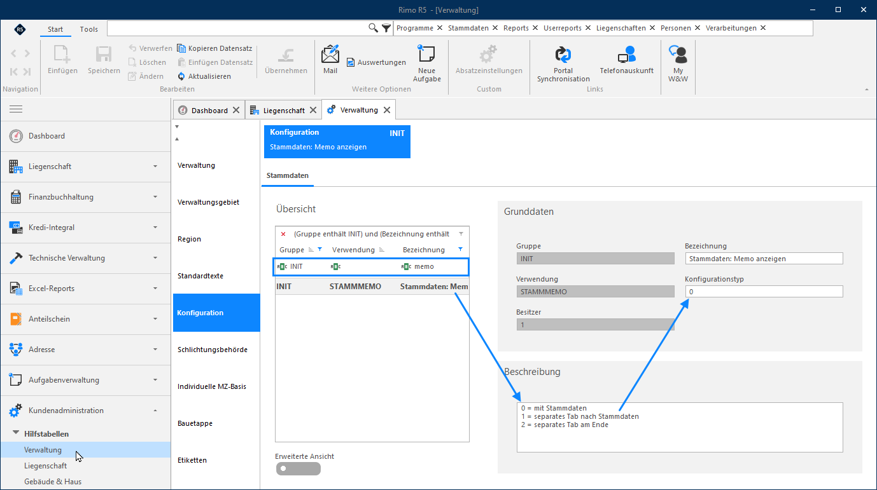This screenshot has height=490, width=877.
Task: Click the Excel-Reports sidebar icon
Action: click(x=16, y=289)
